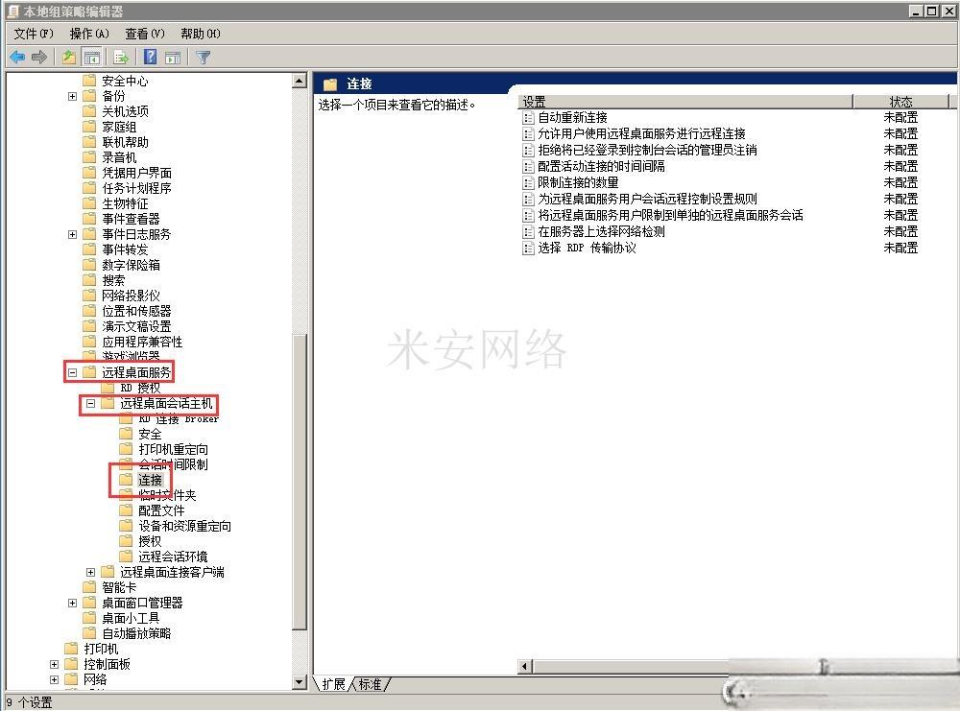
Task: Select the 家庭组 tree item
Action: pos(119,127)
